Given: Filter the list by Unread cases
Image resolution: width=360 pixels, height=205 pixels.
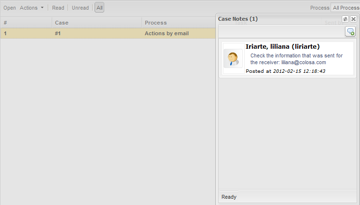Looking at the screenshot, I should [80, 8].
